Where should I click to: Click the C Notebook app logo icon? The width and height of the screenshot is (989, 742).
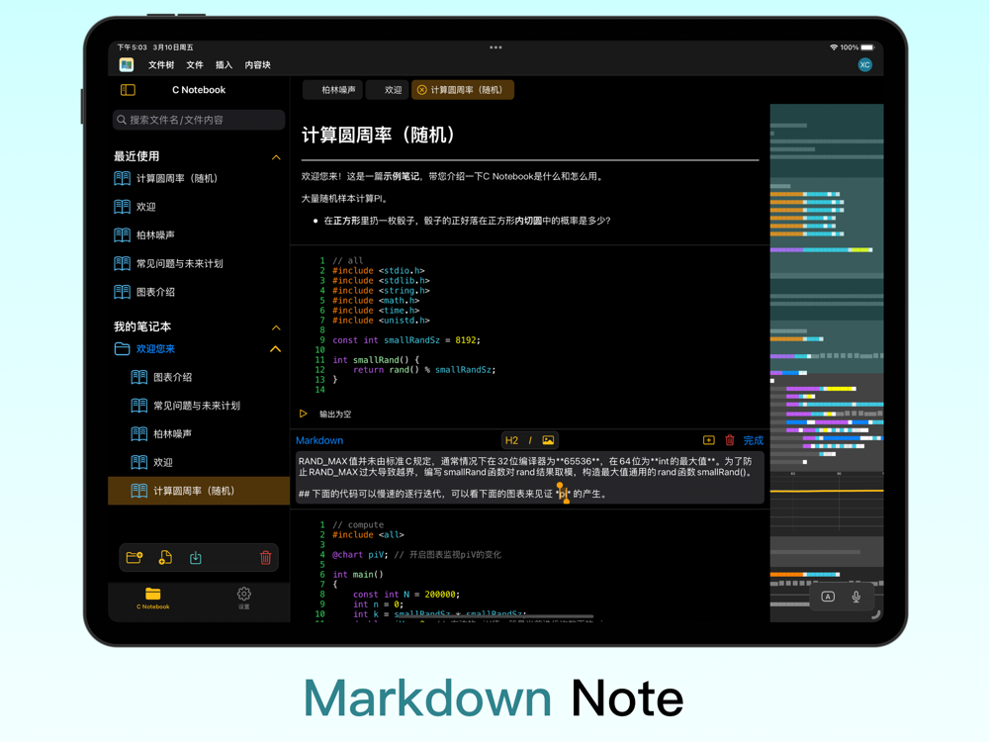coord(127,64)
